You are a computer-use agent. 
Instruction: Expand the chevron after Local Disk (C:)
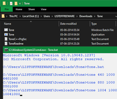coord(41,16)
